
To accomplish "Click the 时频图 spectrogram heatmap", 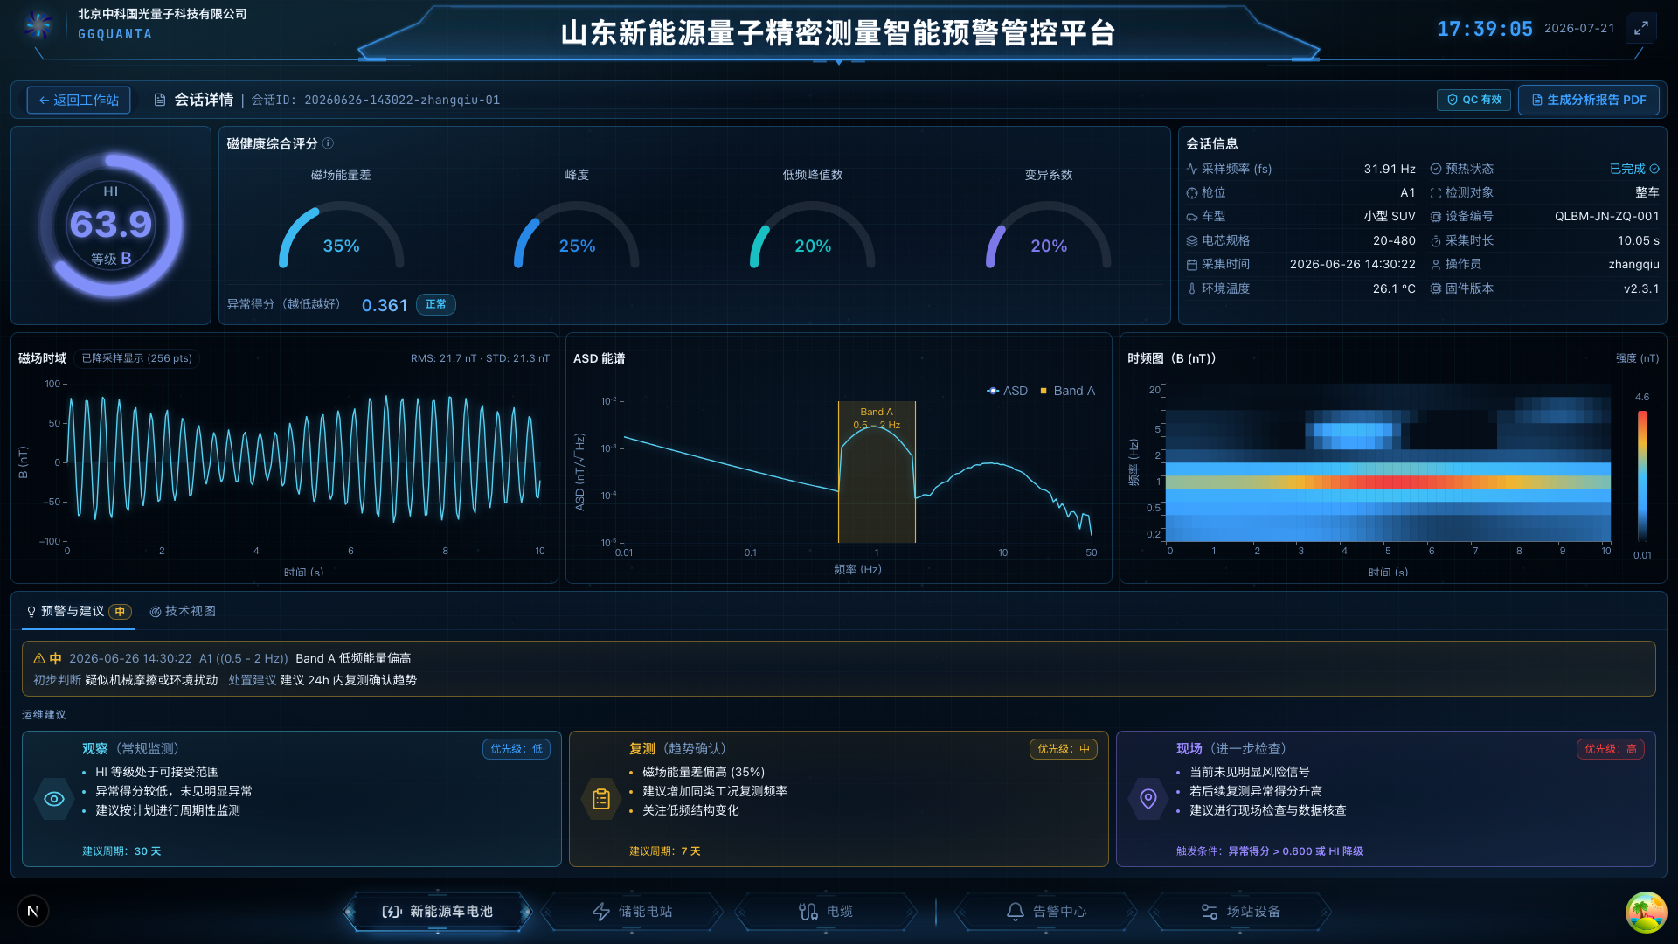I will click(x=1388, y=462).
